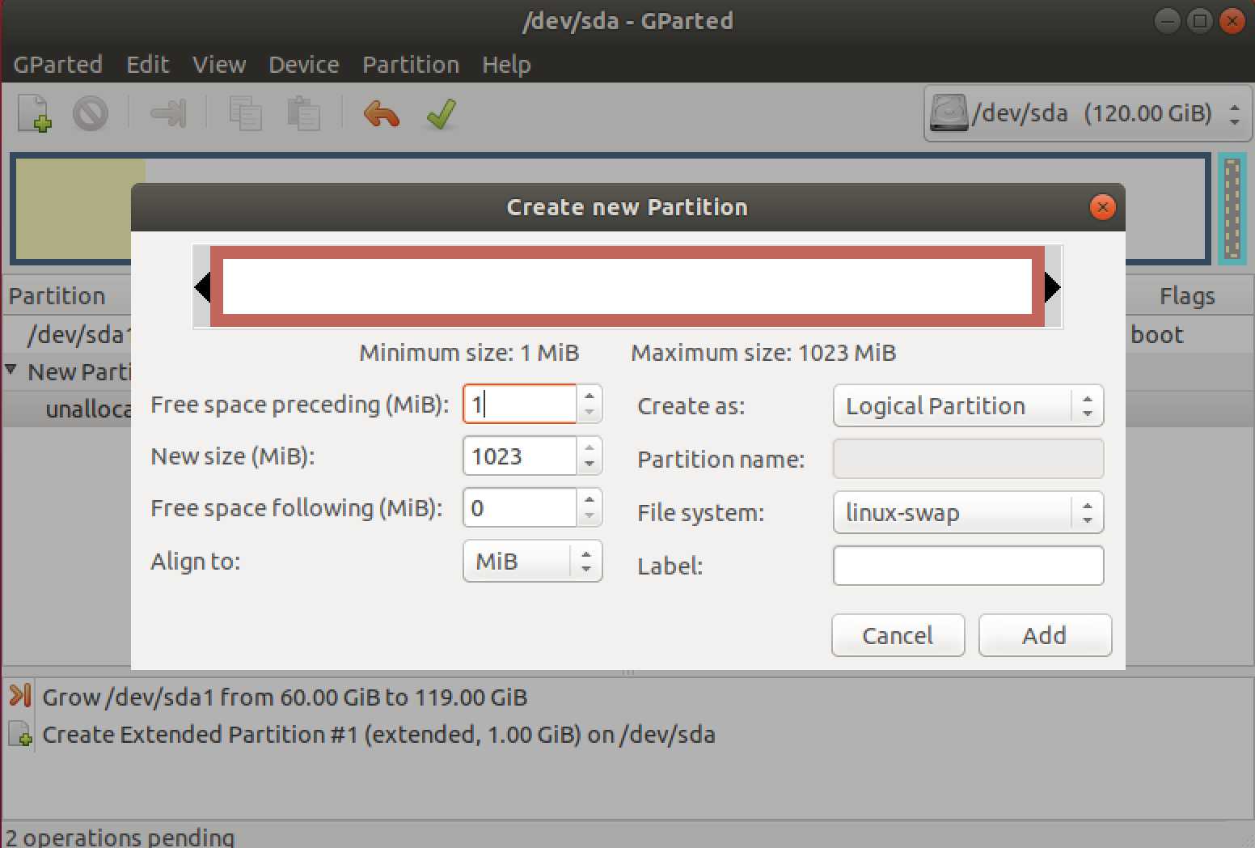This screenshot has width=1255, height=848.
Task: Click the hard disk icon in device selector
Action: 949,113
